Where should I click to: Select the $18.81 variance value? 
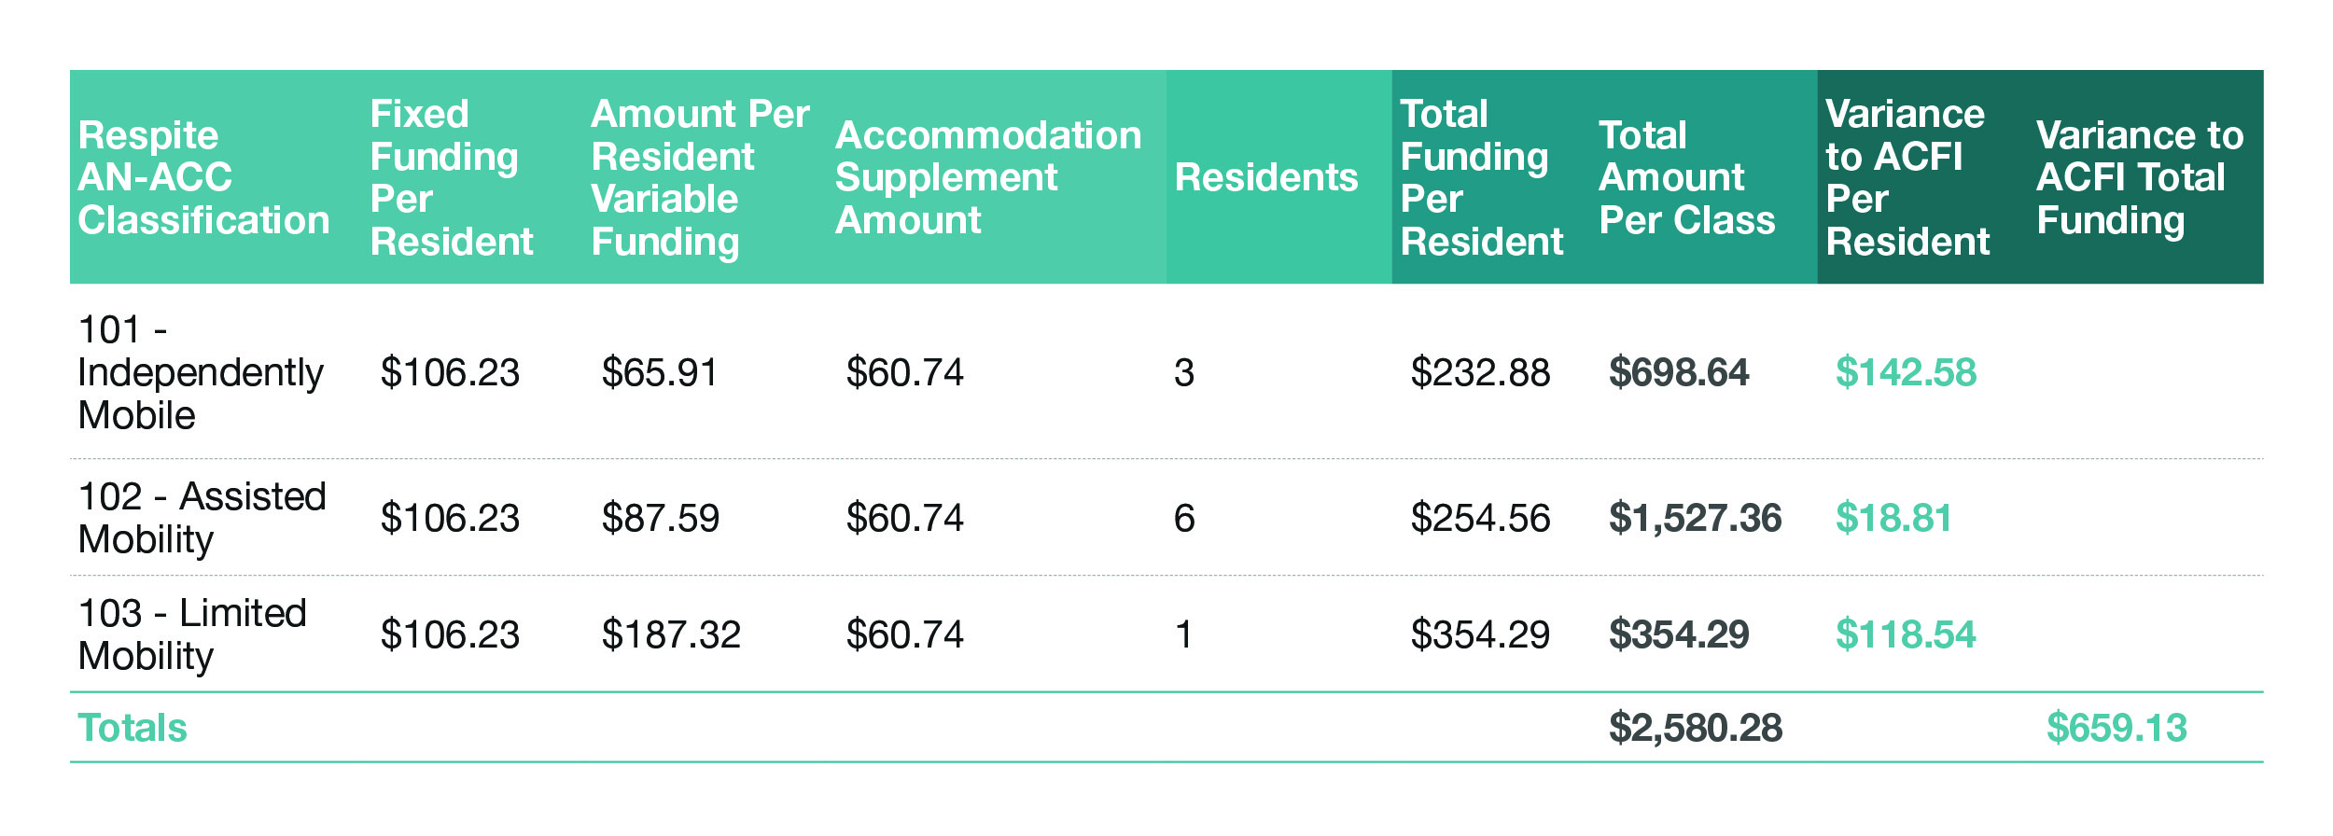[1893, 518]
